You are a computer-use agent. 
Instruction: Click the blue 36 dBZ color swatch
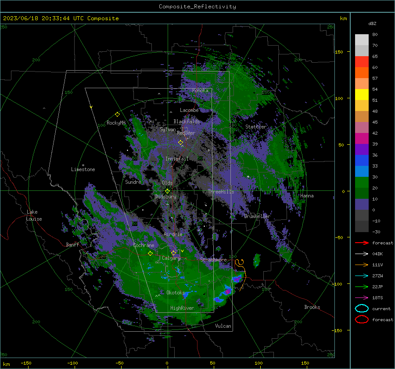pyautogui.click(x=362, y=160)
